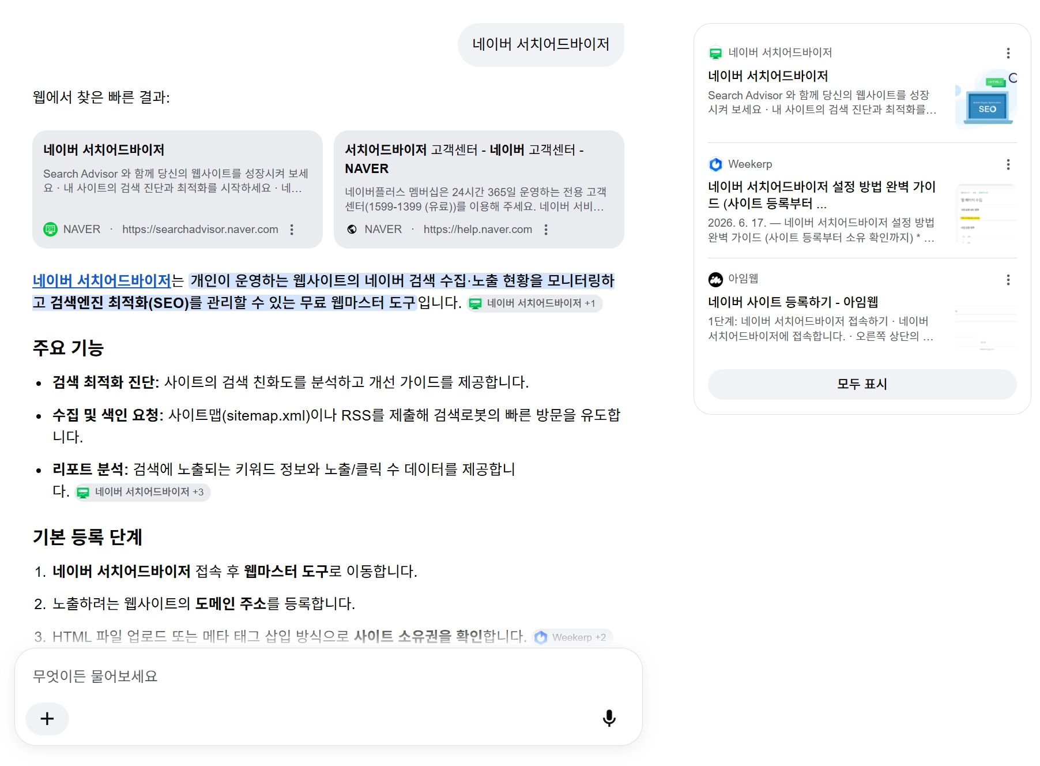Click the Weekerp +2 citation chip

(572, 637)
